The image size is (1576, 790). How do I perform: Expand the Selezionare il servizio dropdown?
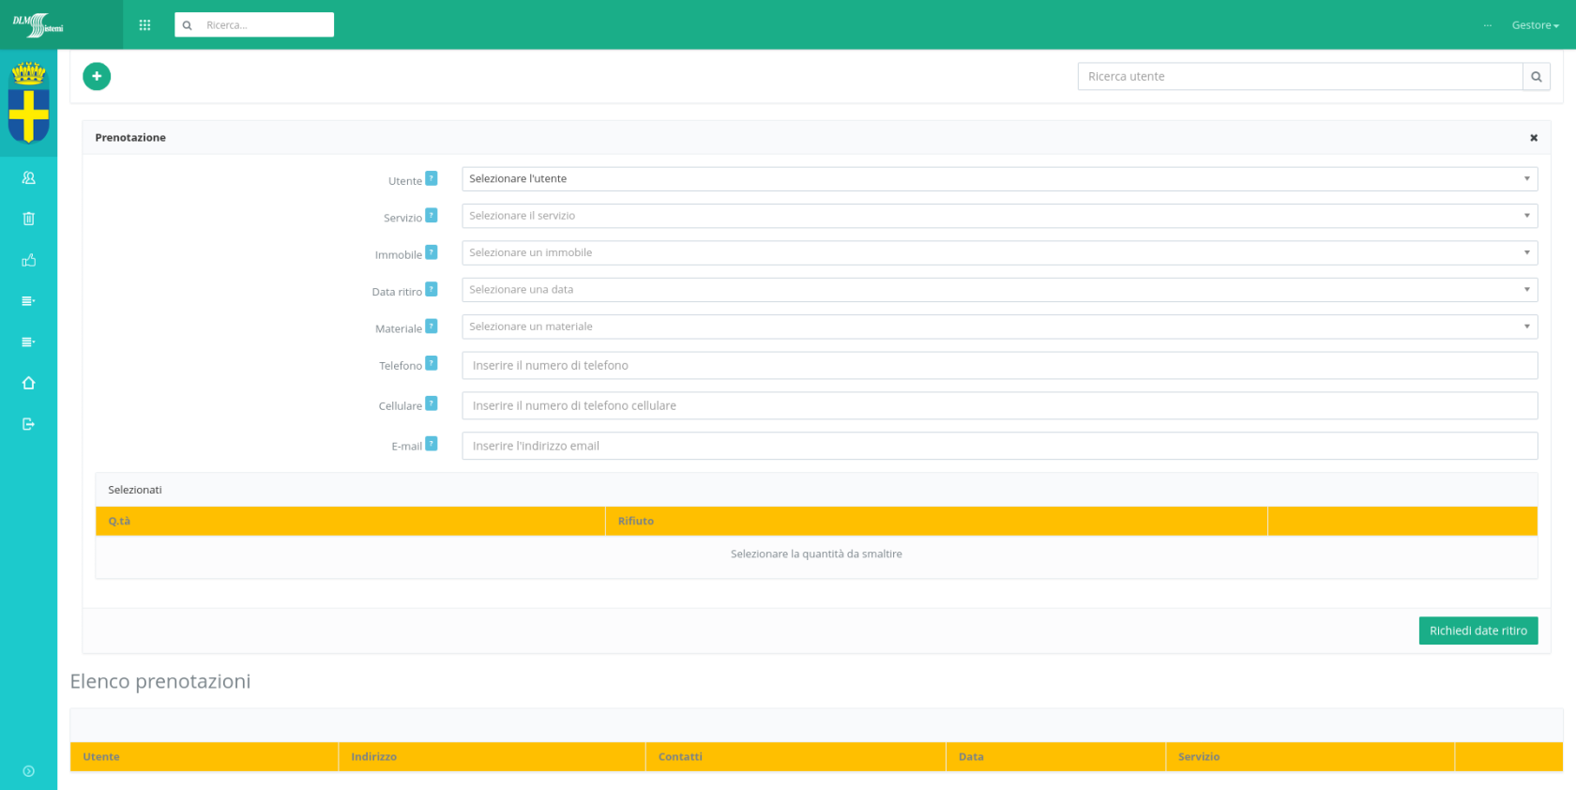pyautogui.click(x=999, y=216)
